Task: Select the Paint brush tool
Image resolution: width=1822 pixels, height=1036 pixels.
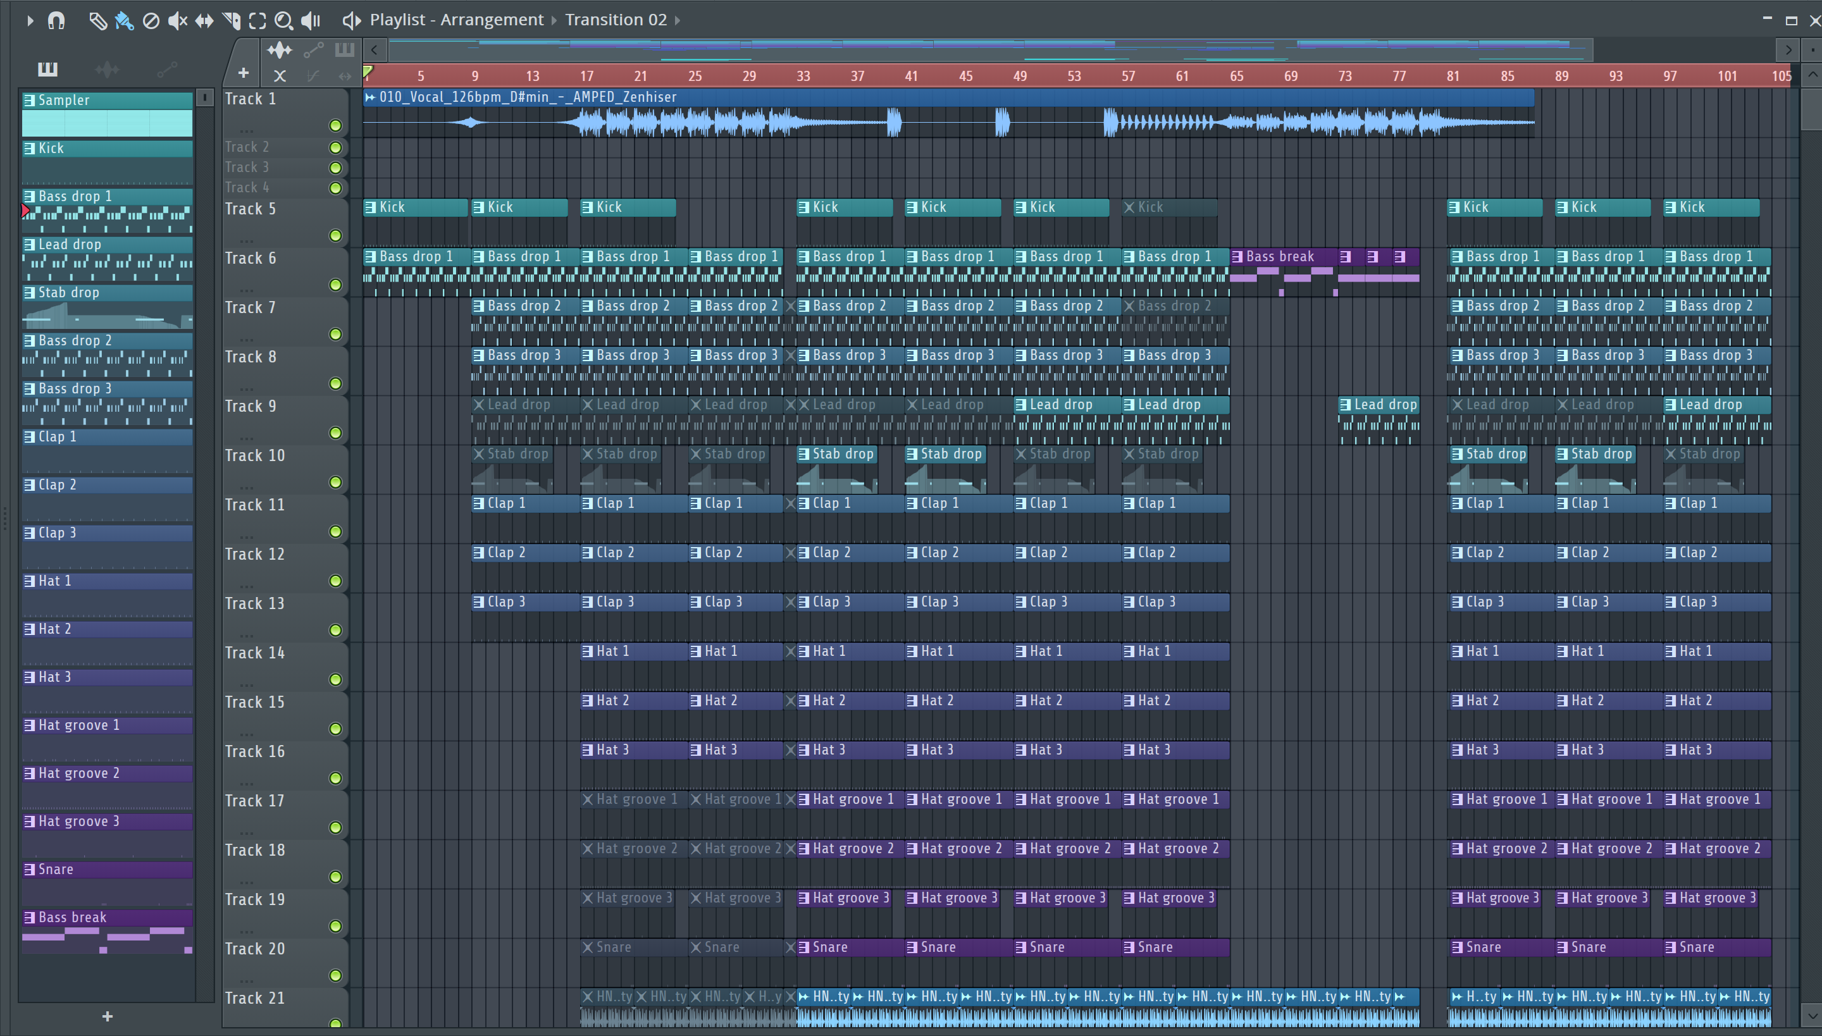Action: pyautogui.click(x=124, y=21)
